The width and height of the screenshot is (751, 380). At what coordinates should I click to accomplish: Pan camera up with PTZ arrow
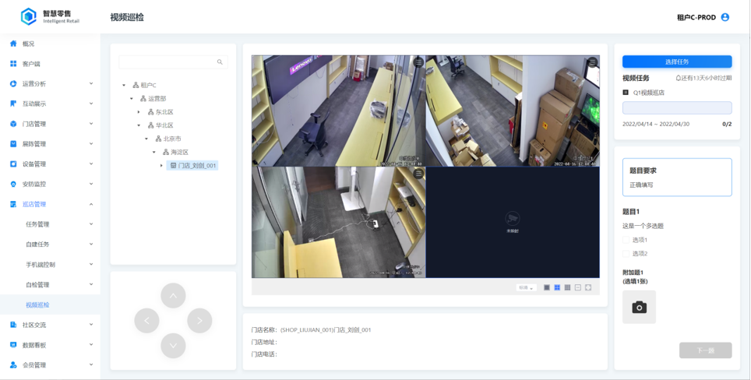pyautogui.click(x=173, y=295)
